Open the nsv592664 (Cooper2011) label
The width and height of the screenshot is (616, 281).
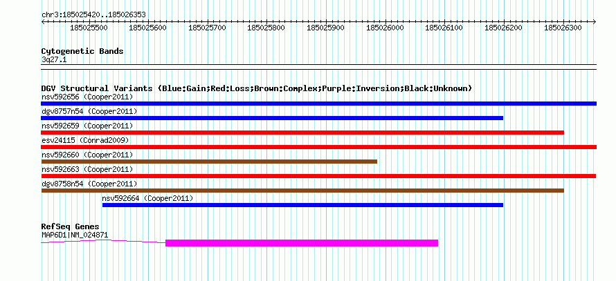tap(147, 198)
